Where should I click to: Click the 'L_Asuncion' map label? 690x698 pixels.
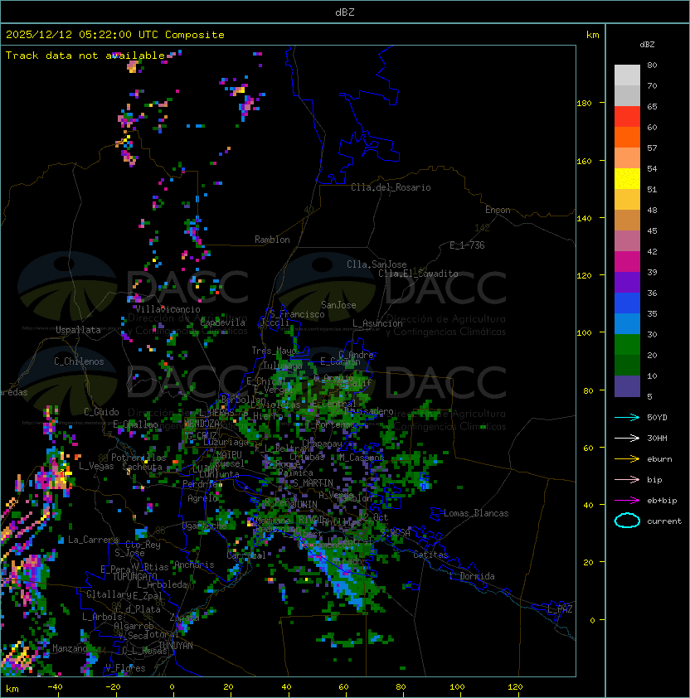pyautogui.click(x=377, y=323)
